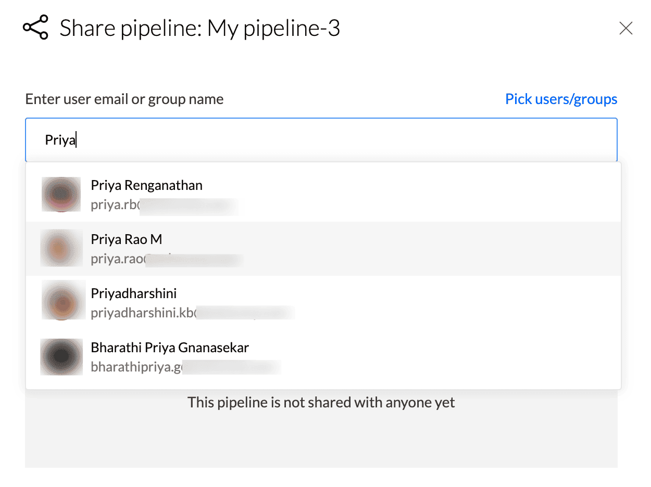
Task: Click Bharathi Priya Gnanasekar's avatar
Action: (x=61, y=356)
